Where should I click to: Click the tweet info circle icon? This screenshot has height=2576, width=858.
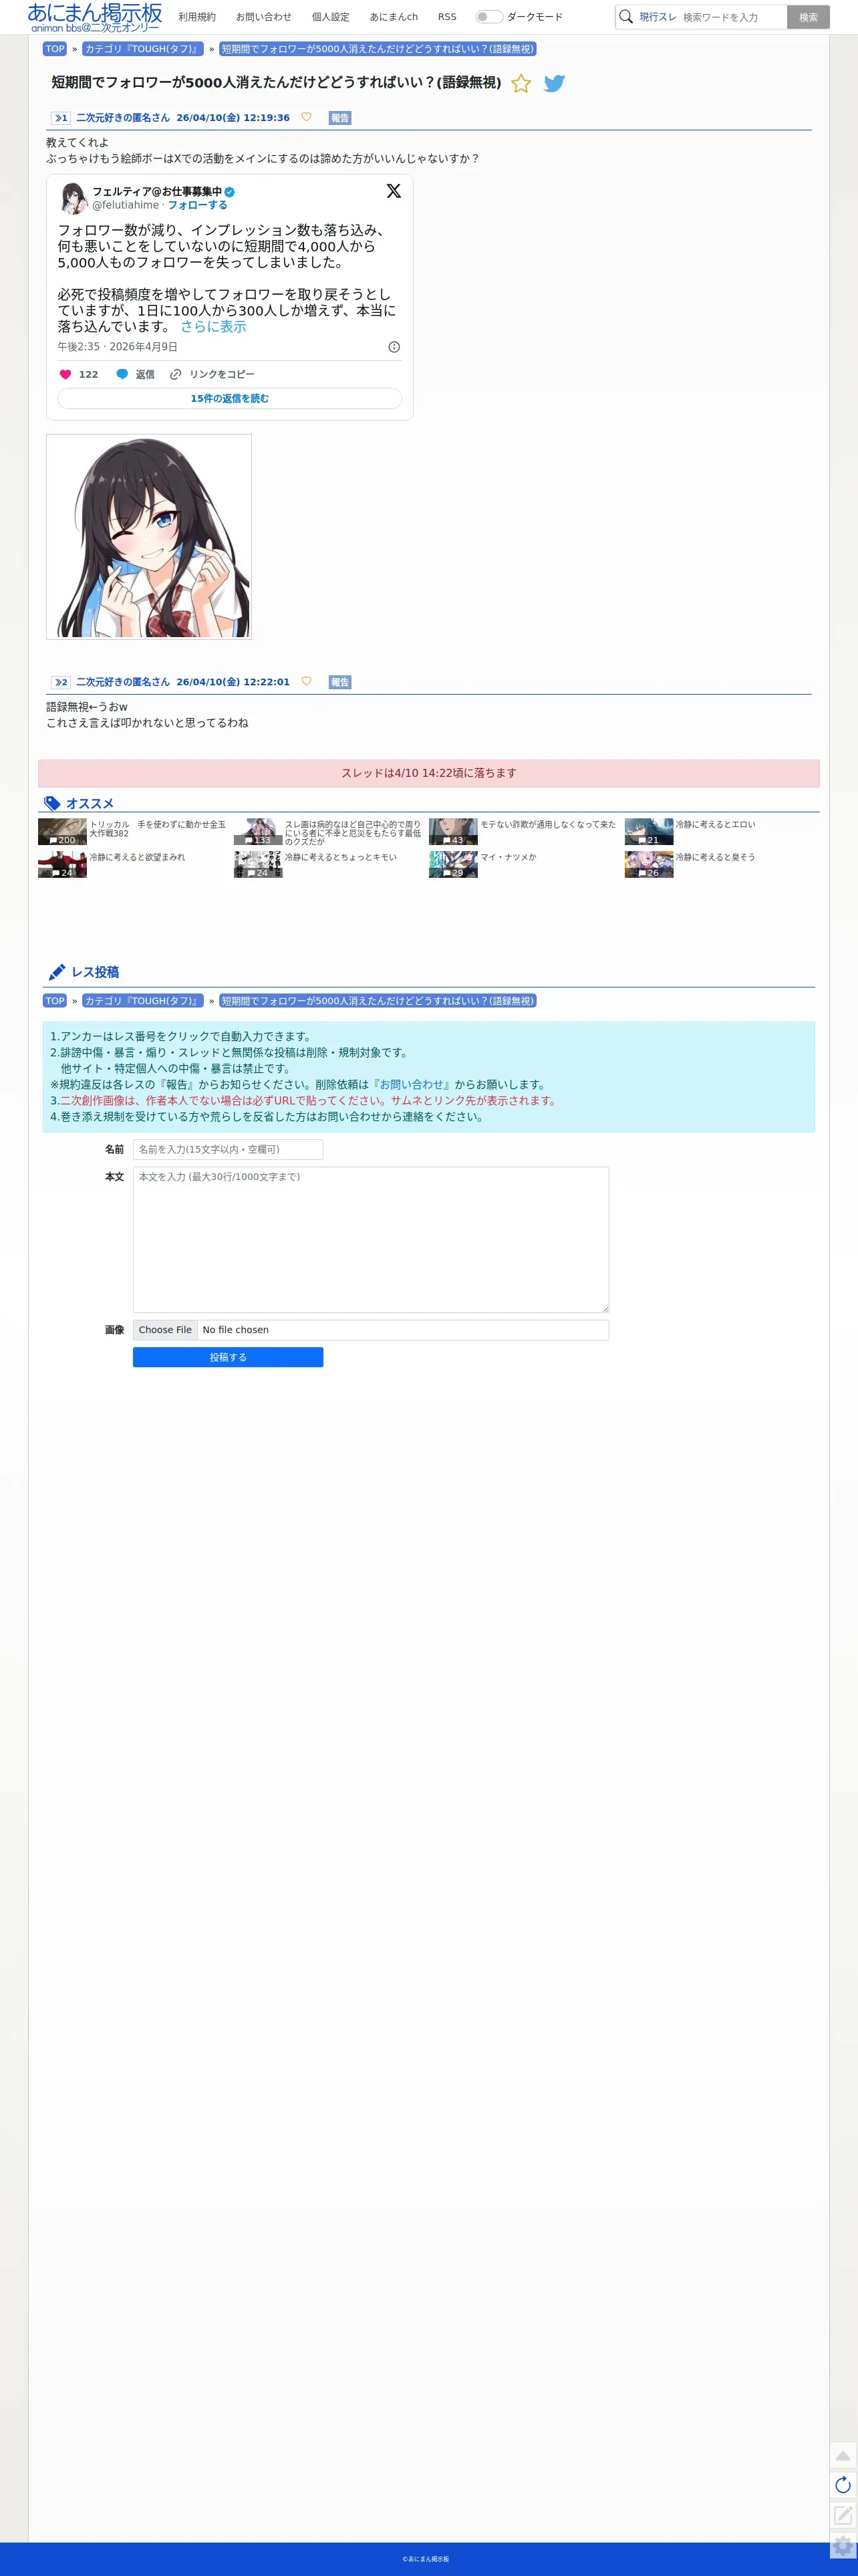pyautogui.click(x=394, y=347)
